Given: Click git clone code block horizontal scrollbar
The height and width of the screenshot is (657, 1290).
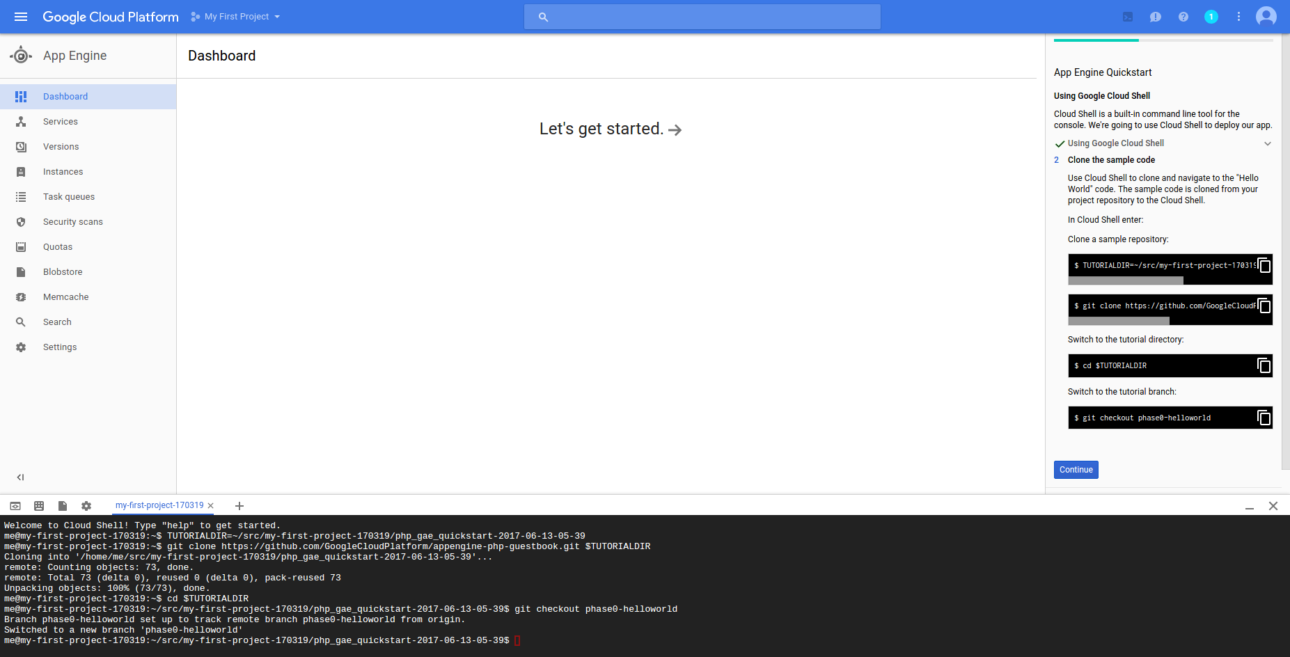Looking at the screenshot, I should 1119,321.
